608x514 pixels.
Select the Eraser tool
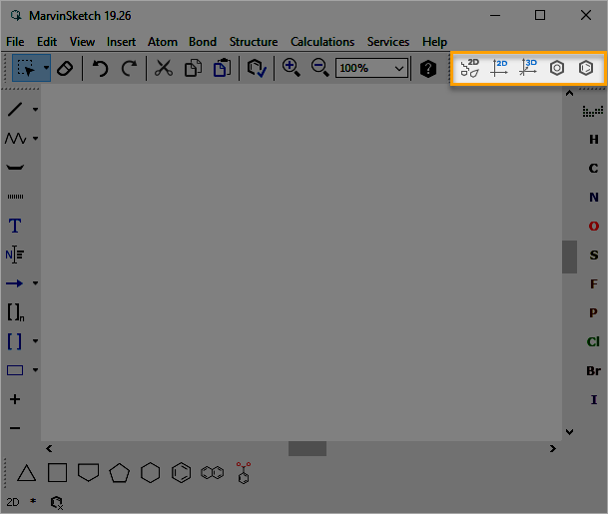(65, 69)
